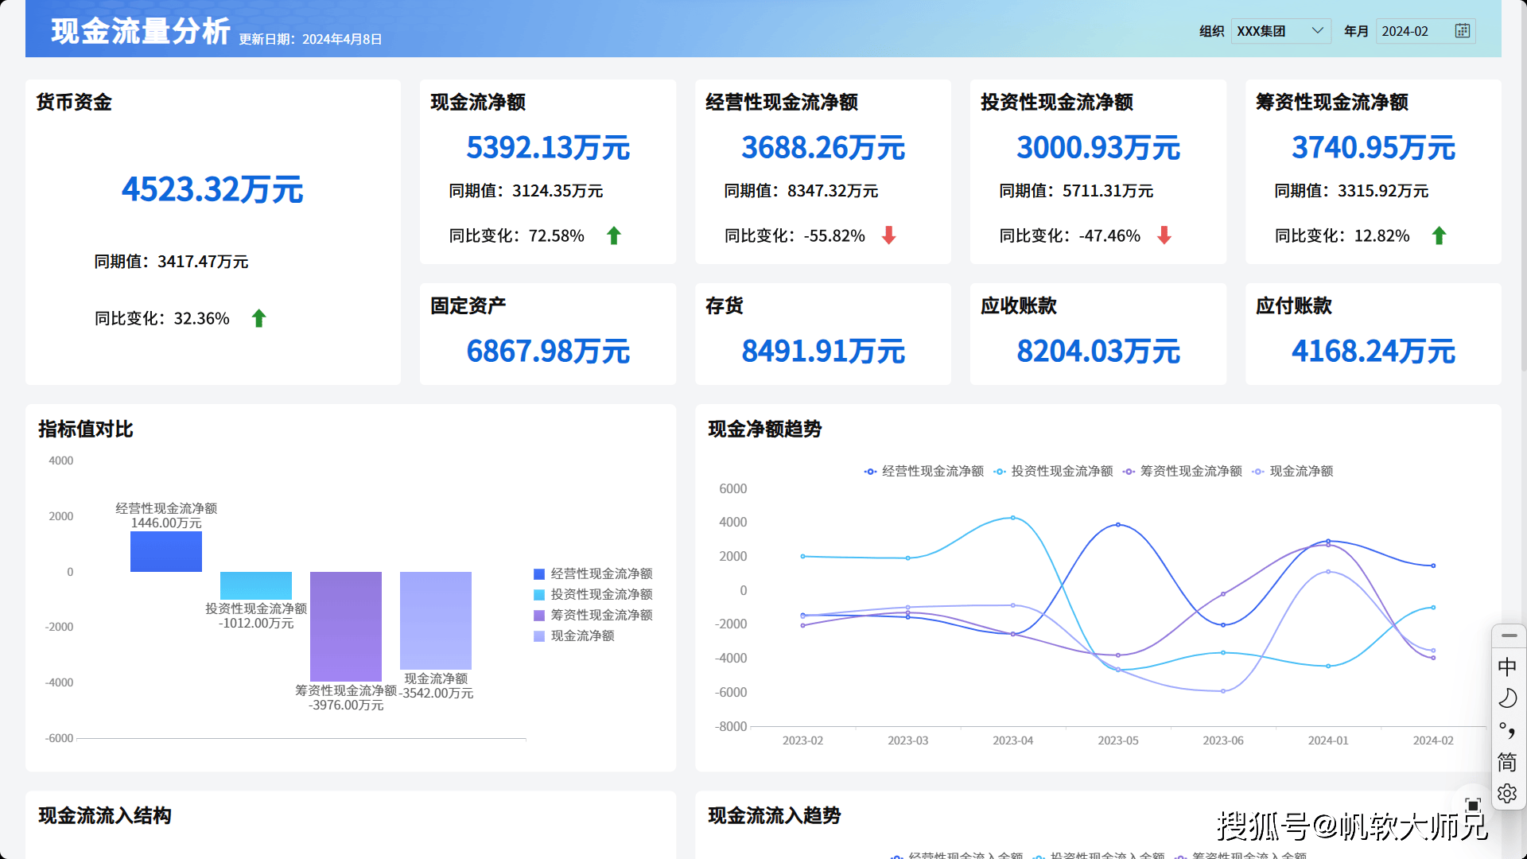Toggle 筹资性现金流净额 series in trend legend
This screenshot has width=1527, height=859.
click(1182, 472)
